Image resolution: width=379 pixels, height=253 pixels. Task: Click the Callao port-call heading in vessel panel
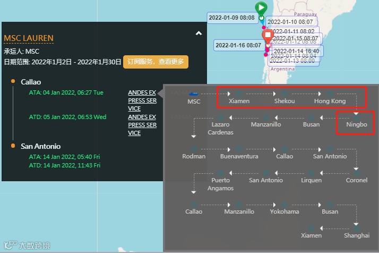[31, 82]
